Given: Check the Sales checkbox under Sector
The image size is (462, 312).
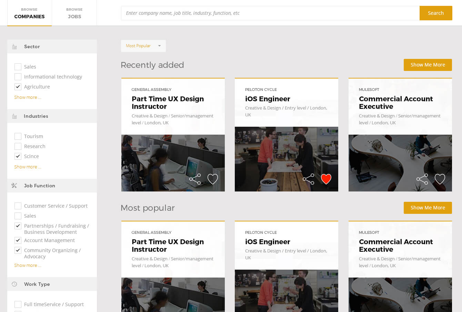Looking at the screenshot, I should point(18,67).
